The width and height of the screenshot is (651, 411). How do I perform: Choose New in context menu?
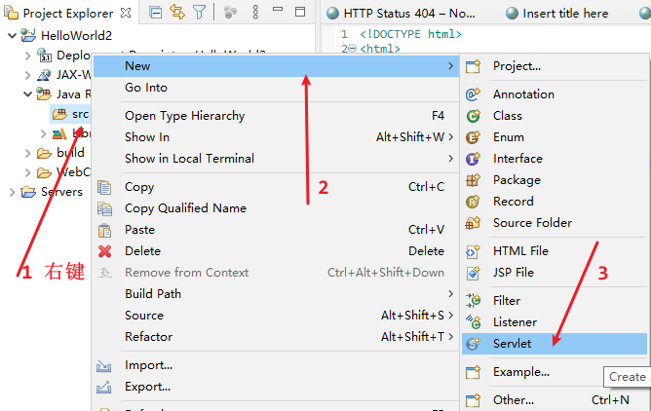point(276,66)
